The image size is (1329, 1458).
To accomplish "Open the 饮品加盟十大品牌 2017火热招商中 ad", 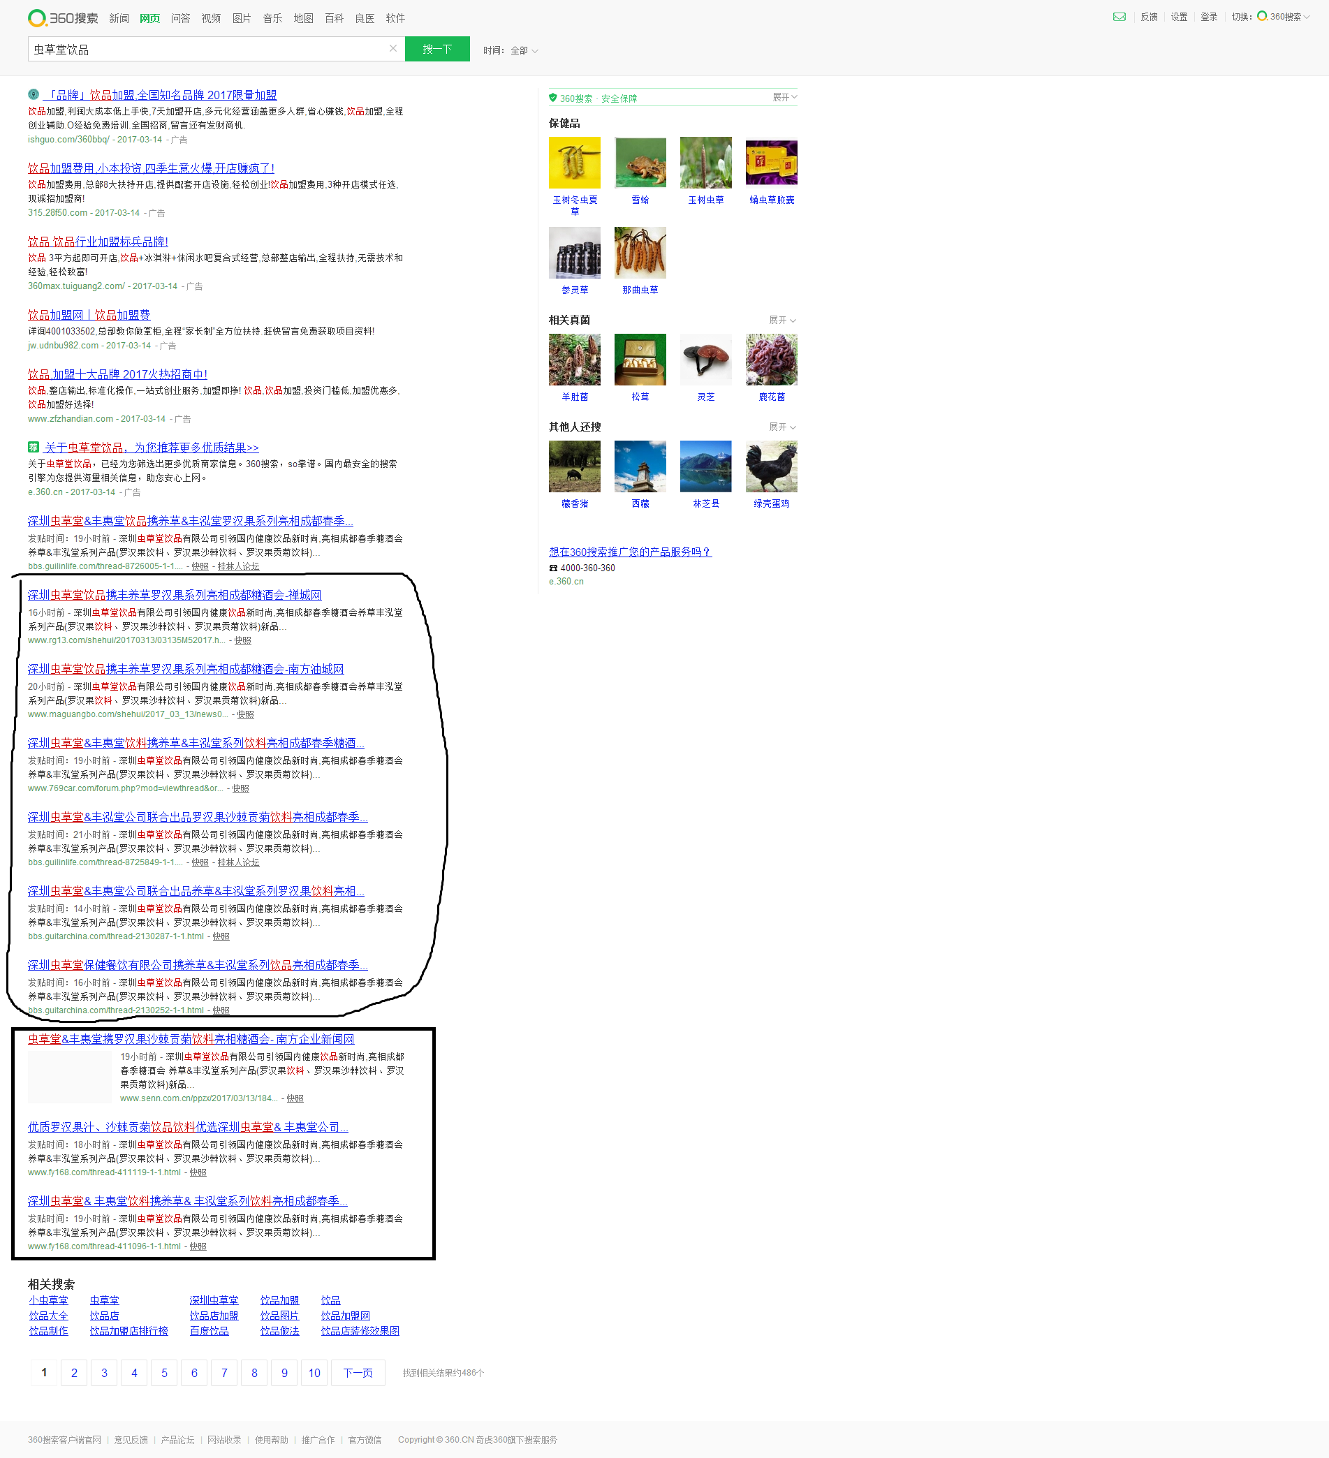I will coord(117,374).
